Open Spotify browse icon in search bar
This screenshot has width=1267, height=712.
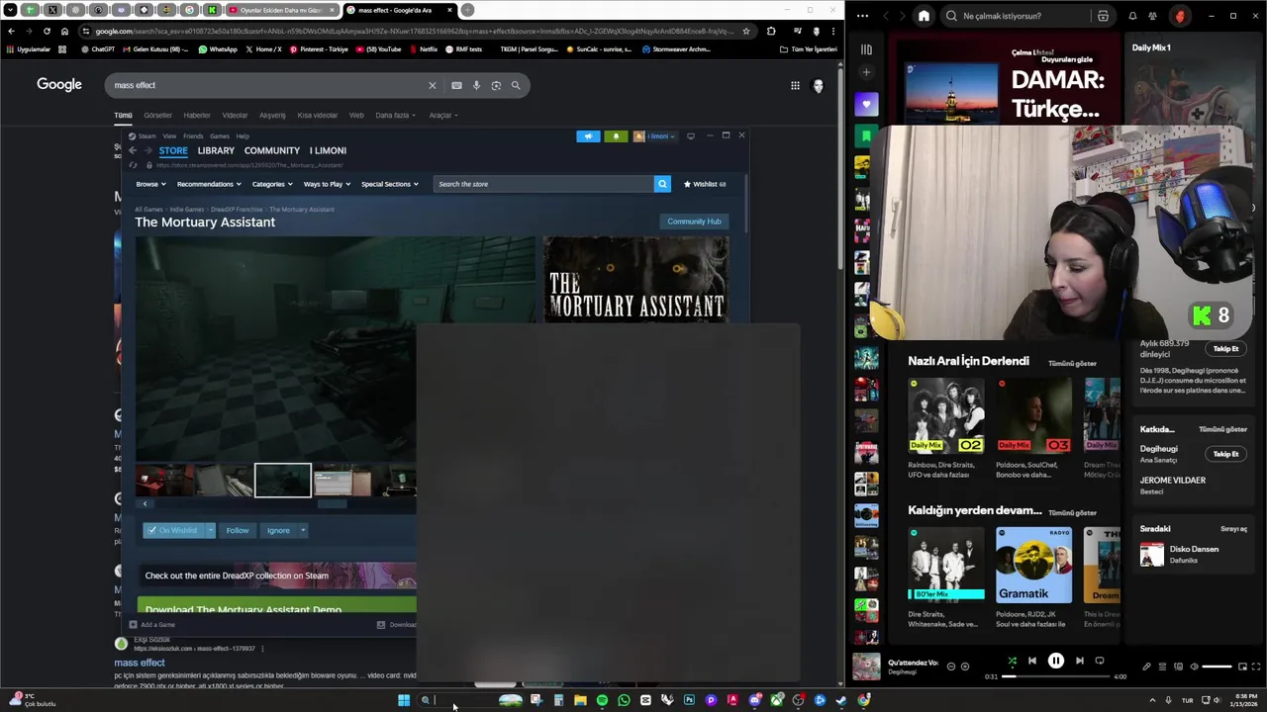click(x=1103, y=16)
